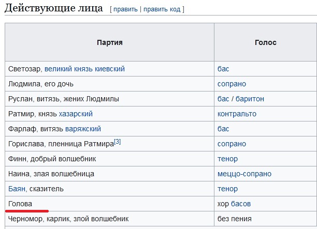Open the 'править код' source edit link
317x229 pixels.
pyautogui.click(x=162, y=9)
